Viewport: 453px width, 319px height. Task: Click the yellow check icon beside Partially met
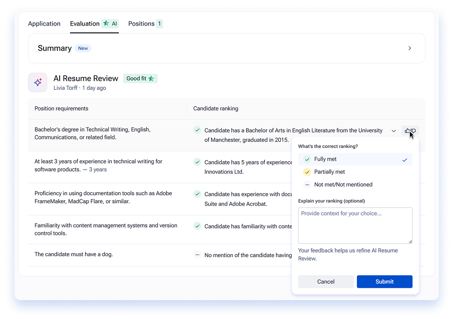[307, 172]
